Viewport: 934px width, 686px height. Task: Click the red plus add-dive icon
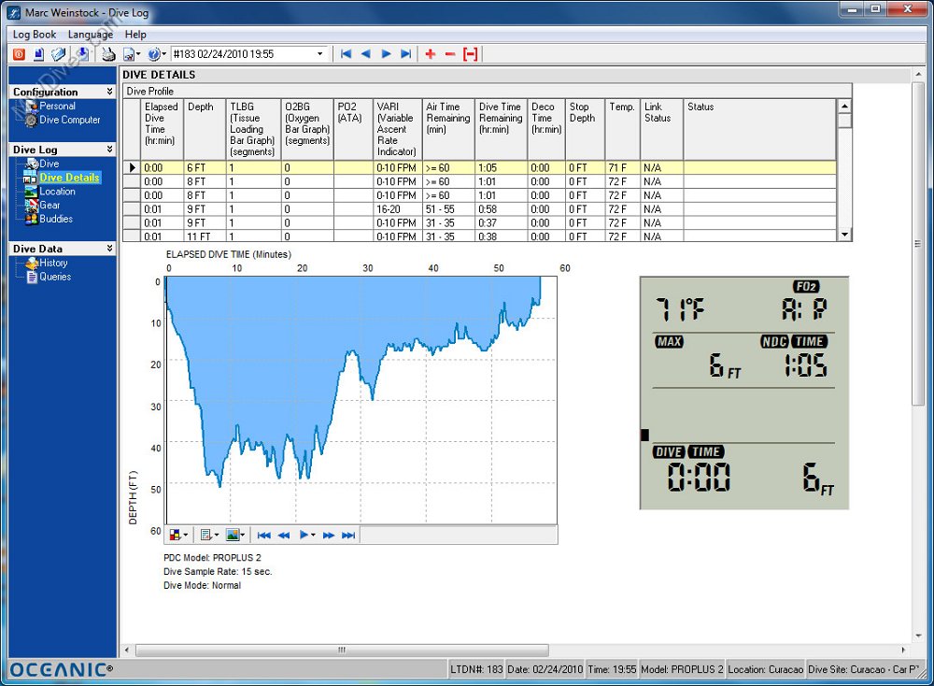430,54
